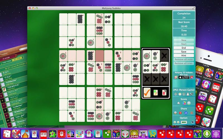Click Remove all notes
Screen dimensions: 223x139
tap(184, 59)
